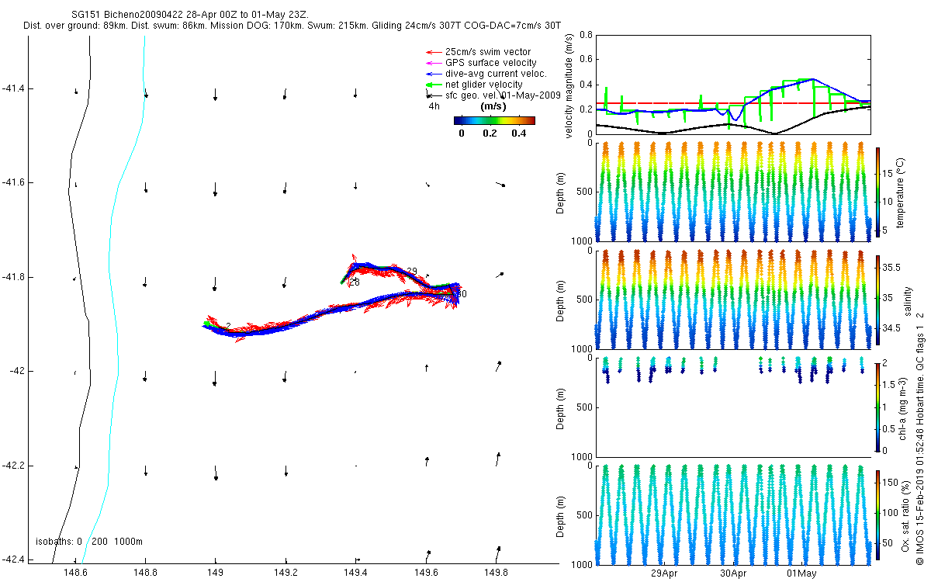Viewport: 931px width, 582px height.
Task: Click the 'net glider velocity' legend text
Action: click(483, 84)
